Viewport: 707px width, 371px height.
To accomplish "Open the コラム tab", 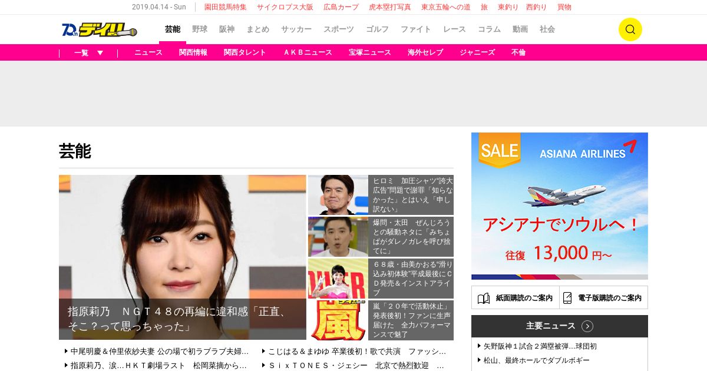I will (x=489, y=29).
